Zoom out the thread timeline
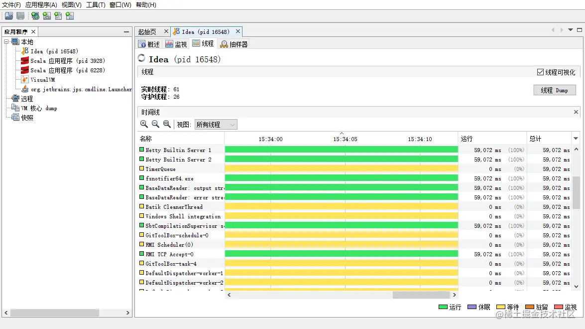 coord(155,124)
